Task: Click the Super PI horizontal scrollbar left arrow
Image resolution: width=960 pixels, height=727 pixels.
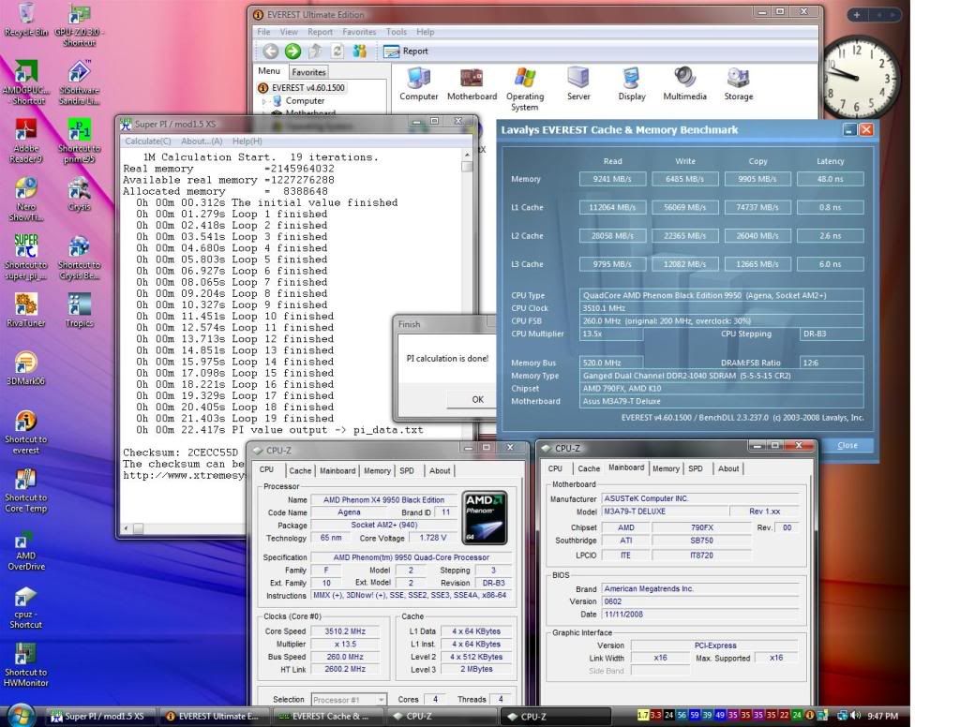Action: pos(127,527)
